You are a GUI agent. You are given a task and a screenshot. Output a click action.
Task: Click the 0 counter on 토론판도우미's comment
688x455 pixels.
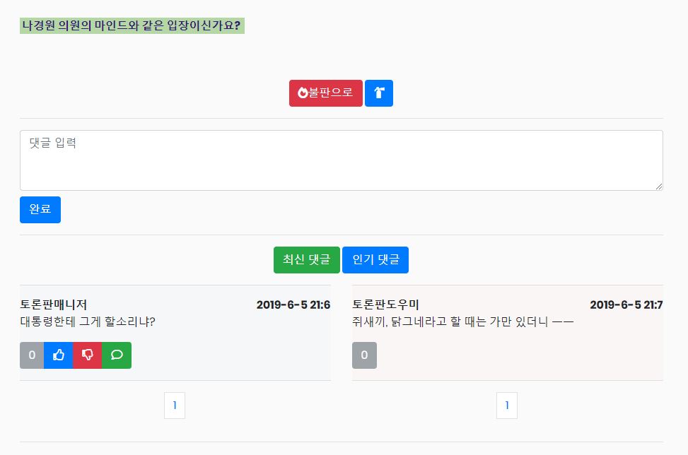(x=364, y=355)
